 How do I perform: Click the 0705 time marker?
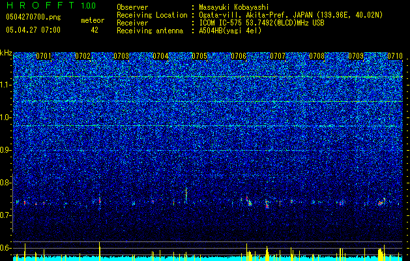click(x=199, y=56)
